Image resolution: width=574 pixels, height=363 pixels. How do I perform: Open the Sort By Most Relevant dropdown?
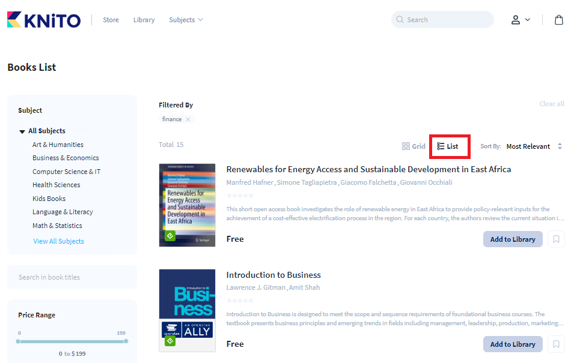[x=533, y=146]
